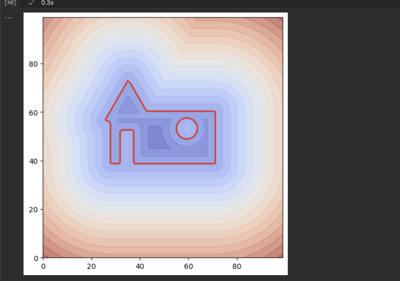Open the cell output more actions menu
Screen dimensions: 400x281
tap(8, 17)
